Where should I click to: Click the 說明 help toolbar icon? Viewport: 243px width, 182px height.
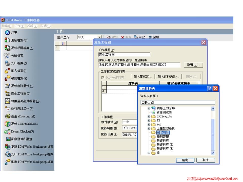point(150,37)
